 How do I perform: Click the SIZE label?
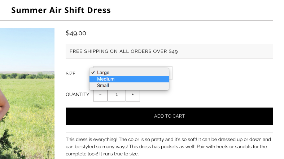[x=71, y=74]
